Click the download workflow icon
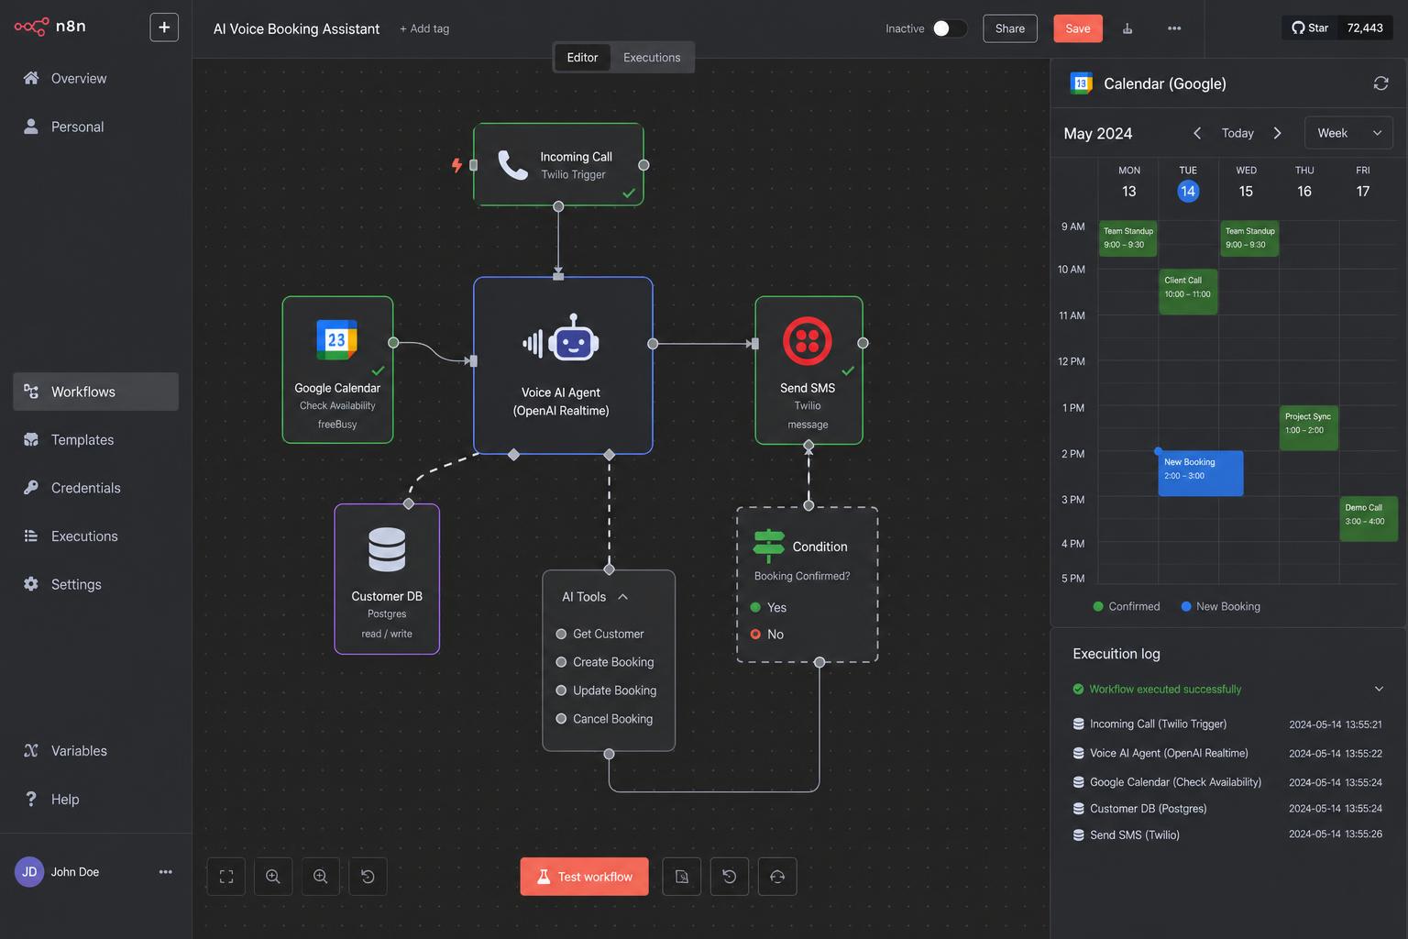The image size is (1408, 939). [1127, 28]
